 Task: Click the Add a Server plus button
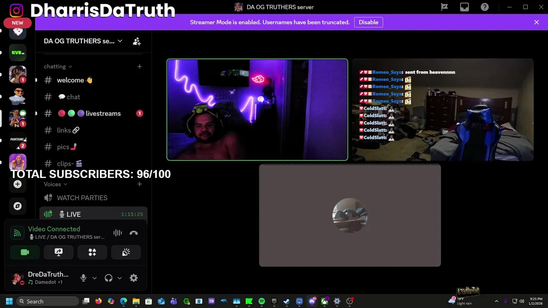click(18, 184)
